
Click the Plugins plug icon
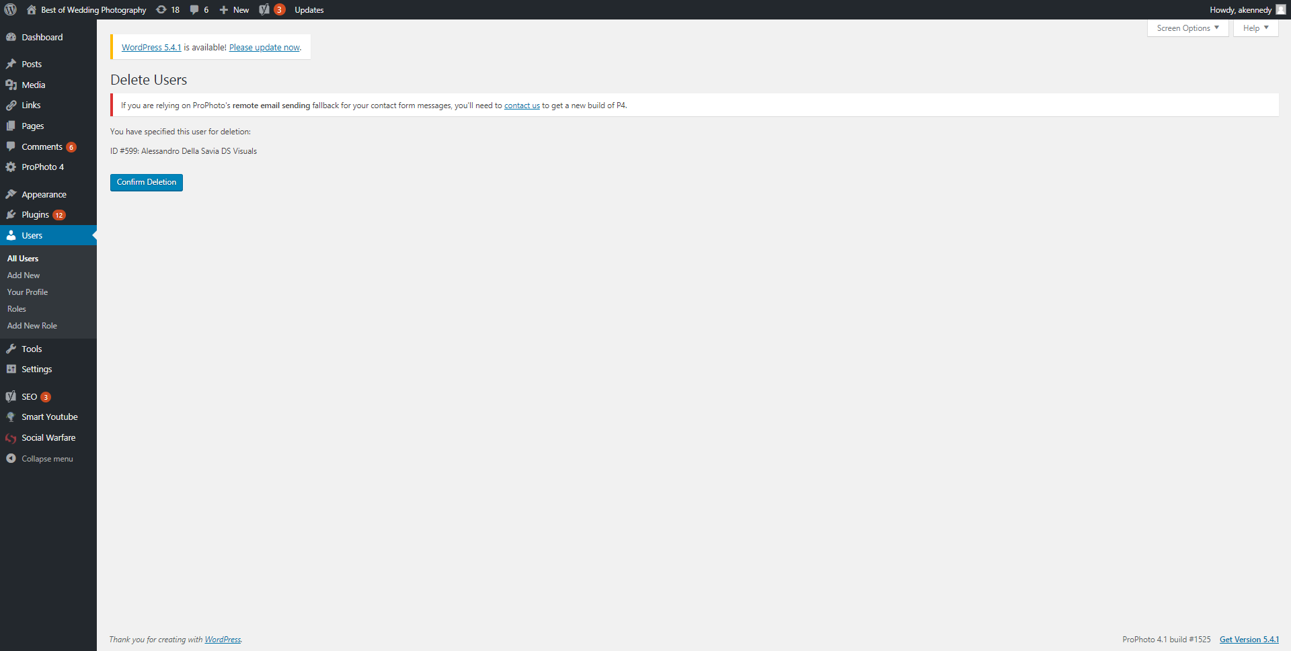[11, 214]
